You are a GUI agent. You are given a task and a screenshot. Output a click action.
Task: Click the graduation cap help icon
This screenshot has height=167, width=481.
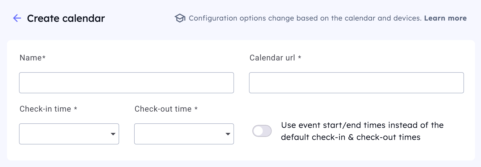point(180,18)
